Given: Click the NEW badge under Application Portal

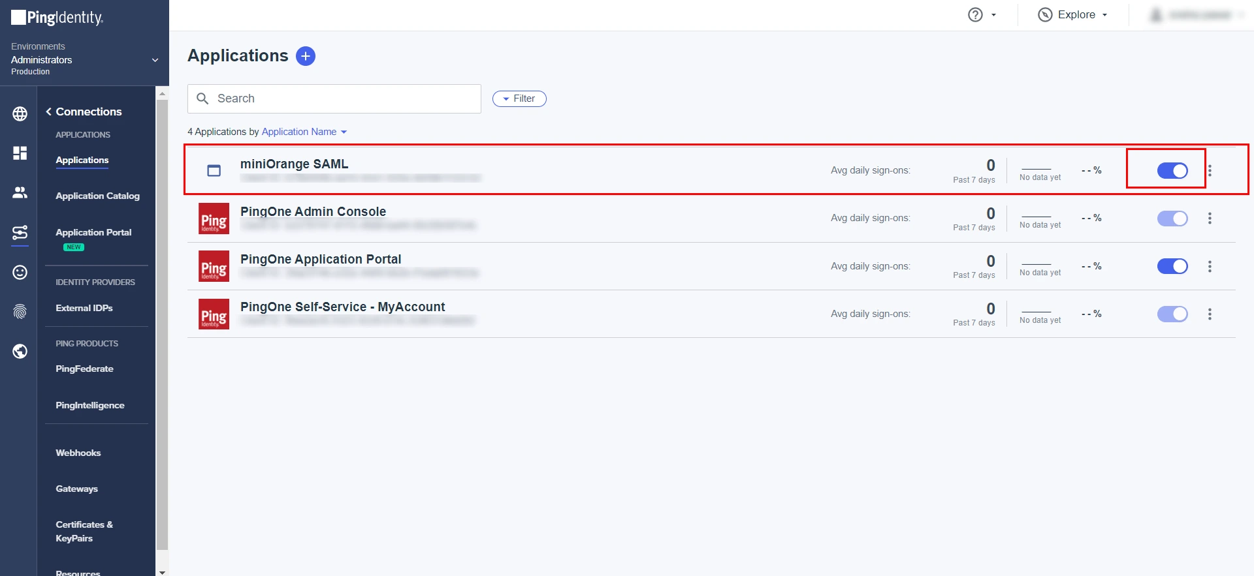Looking at the screenshot, I should (x=74, y=247).
